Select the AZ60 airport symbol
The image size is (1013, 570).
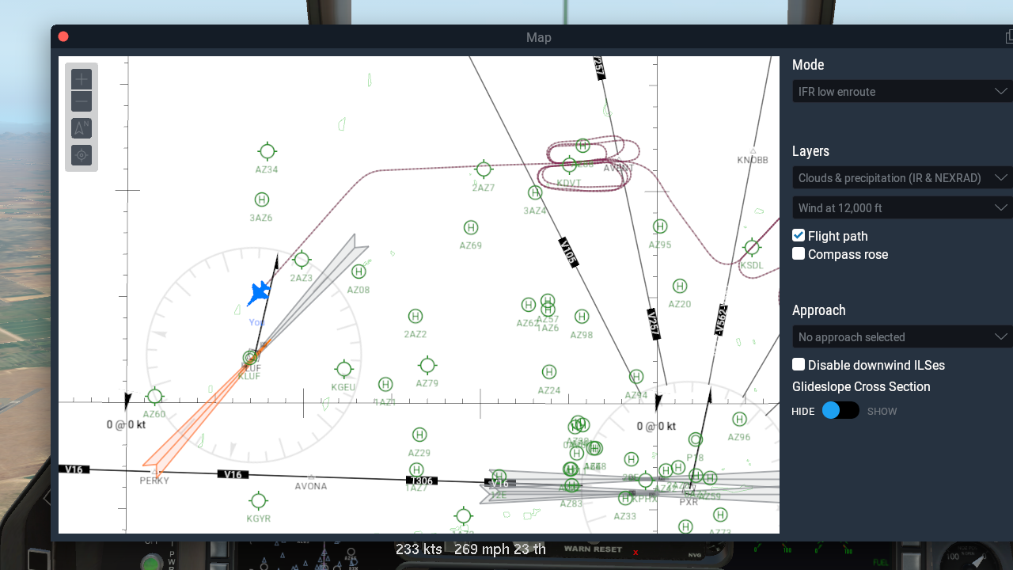pos(155,397)
